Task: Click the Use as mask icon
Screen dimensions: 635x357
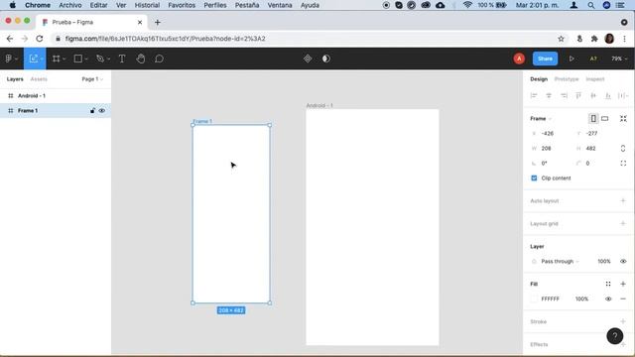Action: 326,59
